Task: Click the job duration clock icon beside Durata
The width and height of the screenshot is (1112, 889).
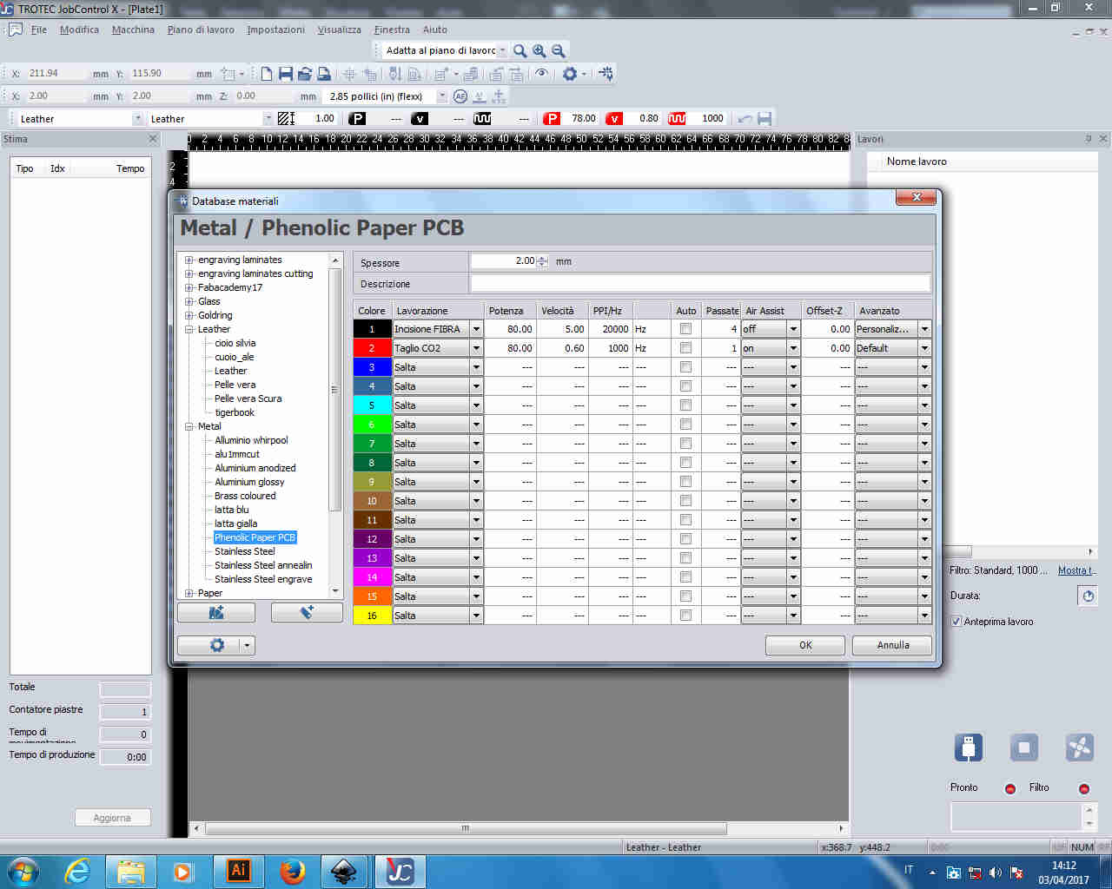Action: pyautogui.click(x=1088, y=596)
